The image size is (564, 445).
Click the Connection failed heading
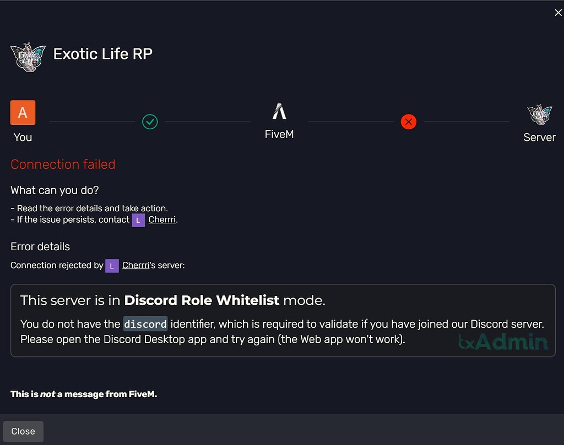pyautogui.click(x=63, y=164)
